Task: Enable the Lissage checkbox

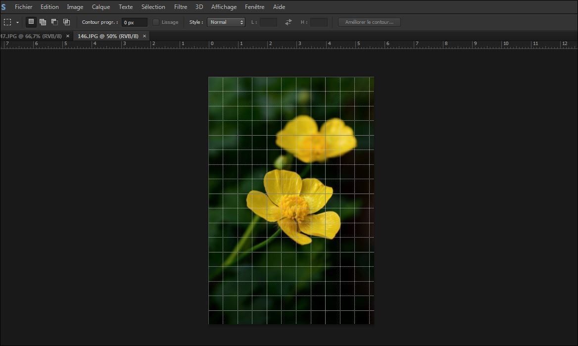Action: (x=156, y=22)
